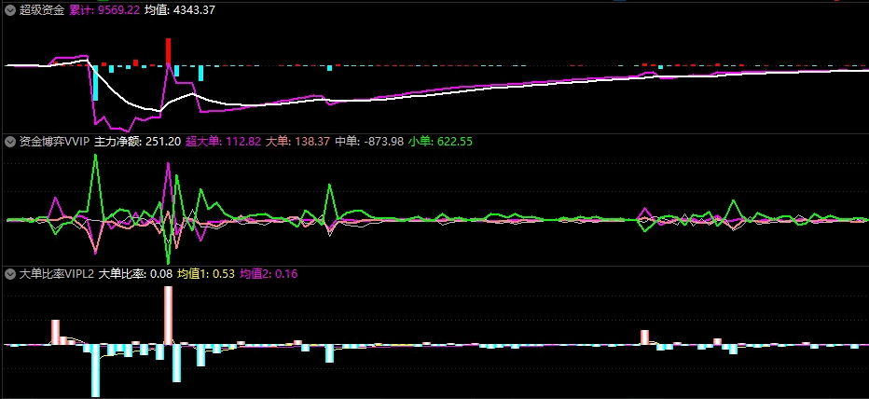Select the 超大单: 112.82 value
Image resolution: width=869 pixels, height=399 pixels.
pos(223,142)
